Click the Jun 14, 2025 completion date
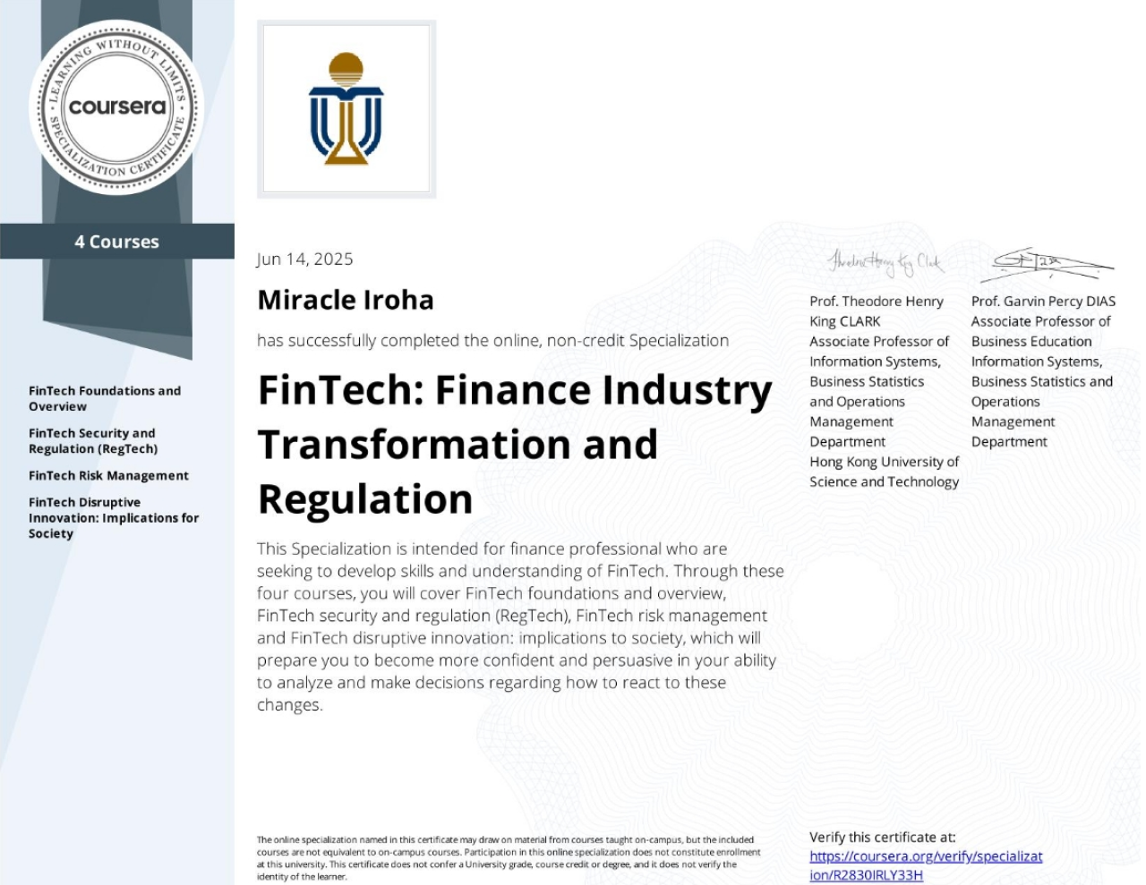Image resolution: width=1146 pixels, height=885 pixels. coord(304,259)
